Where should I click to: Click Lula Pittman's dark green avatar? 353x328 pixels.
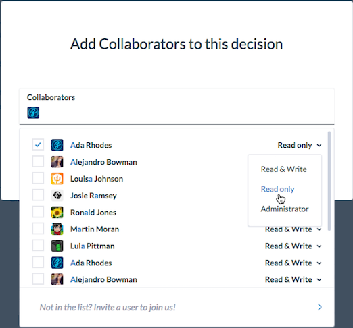point(57,246)
